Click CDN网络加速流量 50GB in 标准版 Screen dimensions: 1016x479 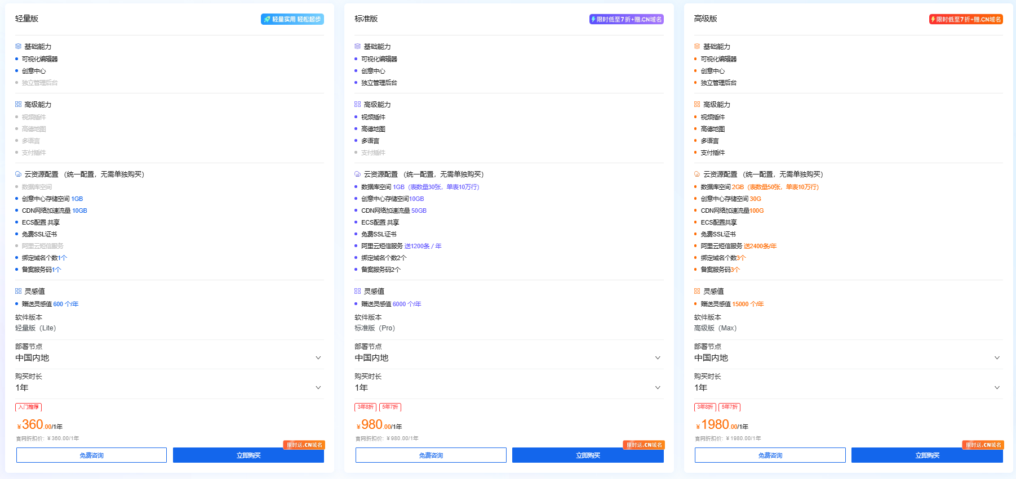394,211
